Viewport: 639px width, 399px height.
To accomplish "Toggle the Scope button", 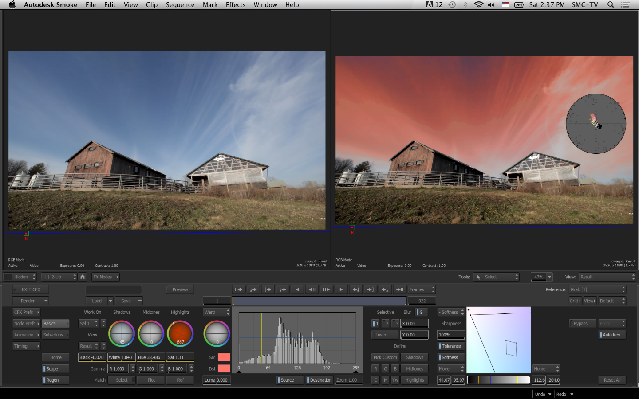I will tap(55, 369).
